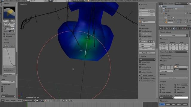The image size is (191, 107).
Task: Select the Frames duplication button
Action: point(168,104)
